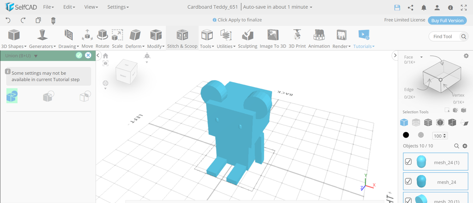Open the Generators tool
Screen dimensions: 473x203
(x=42, y=39)
